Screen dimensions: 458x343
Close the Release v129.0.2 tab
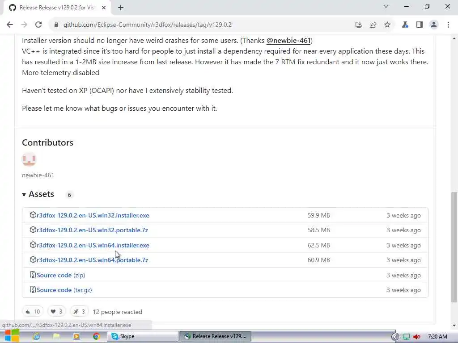pos(104,8)
